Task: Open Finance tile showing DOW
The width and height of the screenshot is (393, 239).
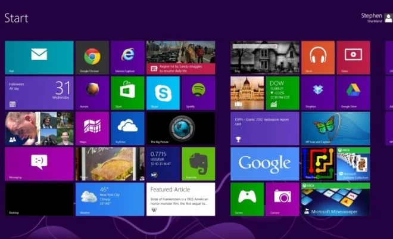Action: [x=282, y=93]
